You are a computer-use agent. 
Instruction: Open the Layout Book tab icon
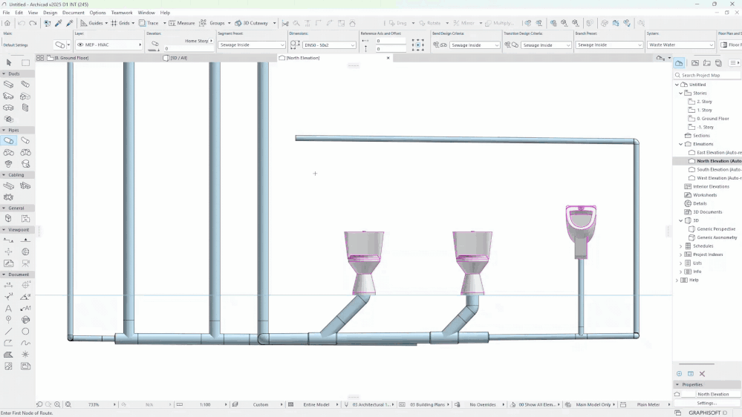click(707, 63)
